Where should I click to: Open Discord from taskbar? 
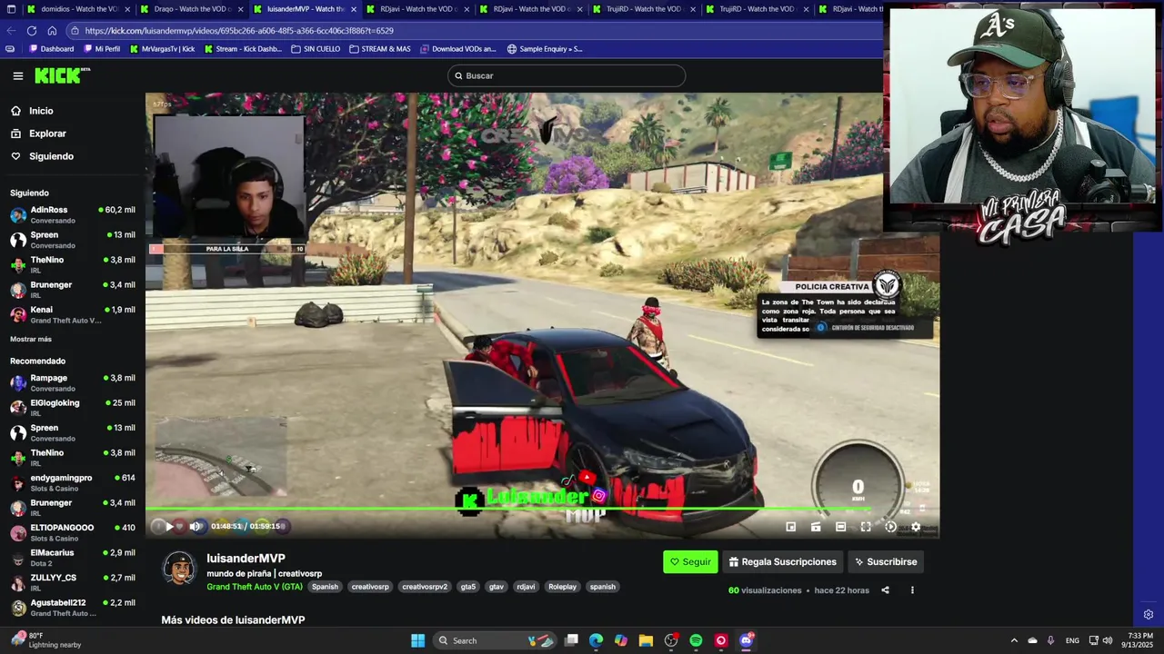747,640
